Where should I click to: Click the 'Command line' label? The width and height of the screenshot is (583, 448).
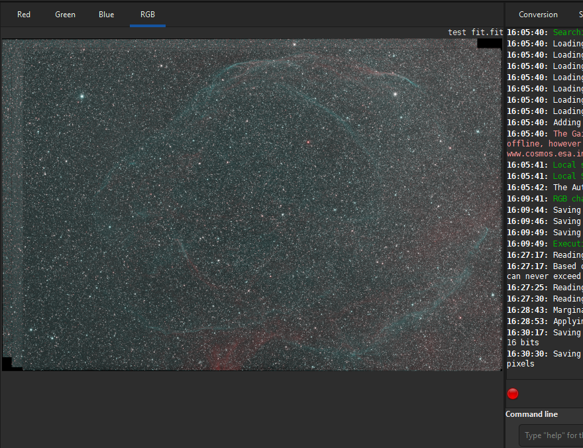(x=531, y=414)
